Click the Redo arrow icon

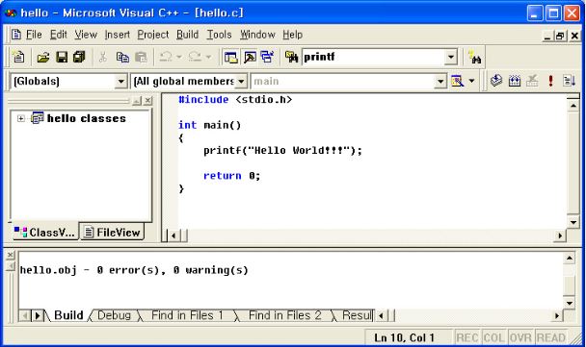point(195,57)
